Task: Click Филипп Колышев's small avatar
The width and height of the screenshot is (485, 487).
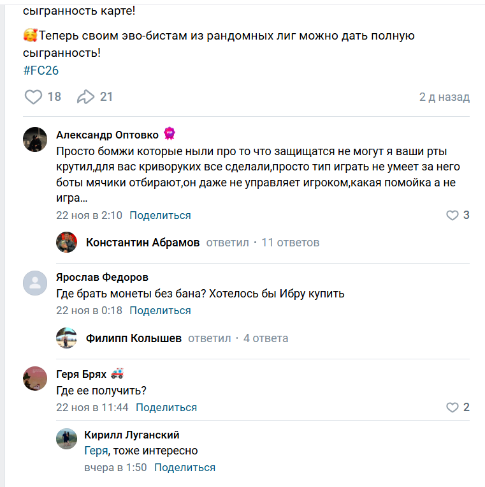Action: tap(66, 338)
